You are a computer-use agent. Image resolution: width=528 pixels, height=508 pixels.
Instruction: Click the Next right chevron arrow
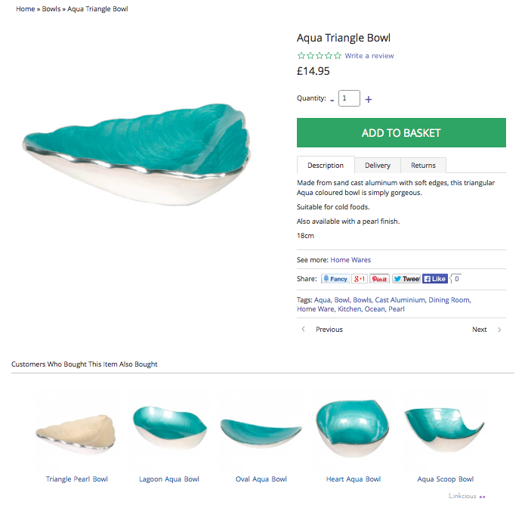499,330
